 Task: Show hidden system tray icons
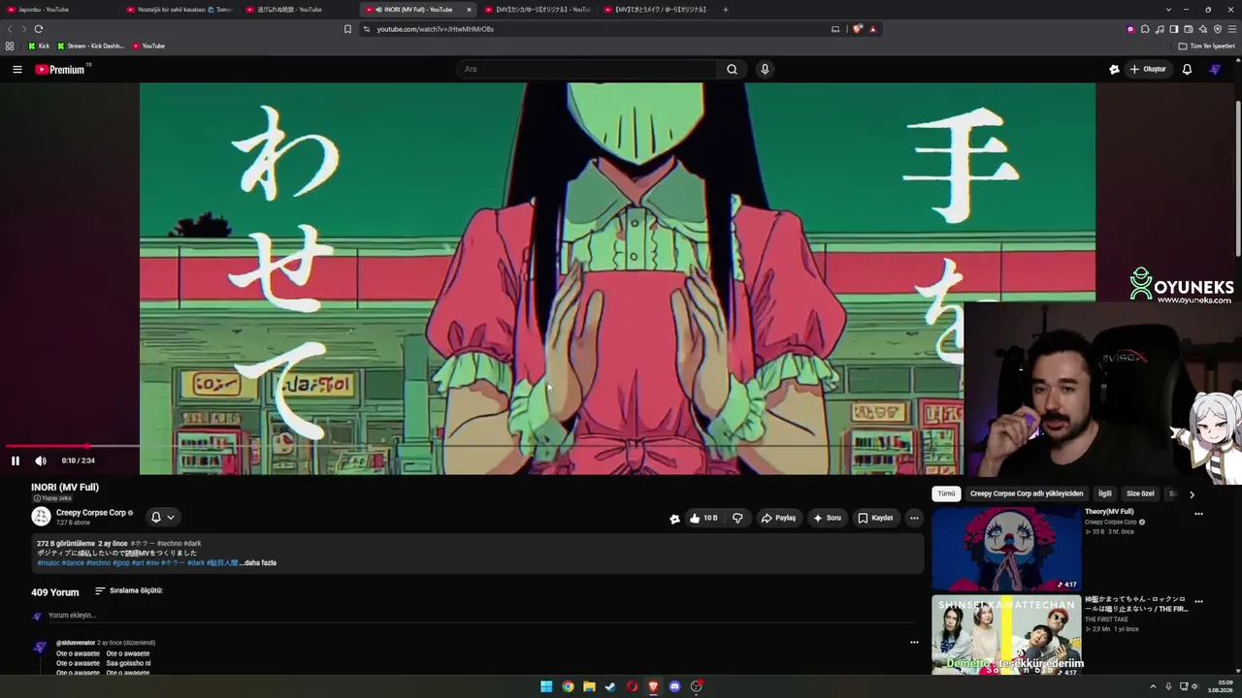click(x=1153, y=686)
